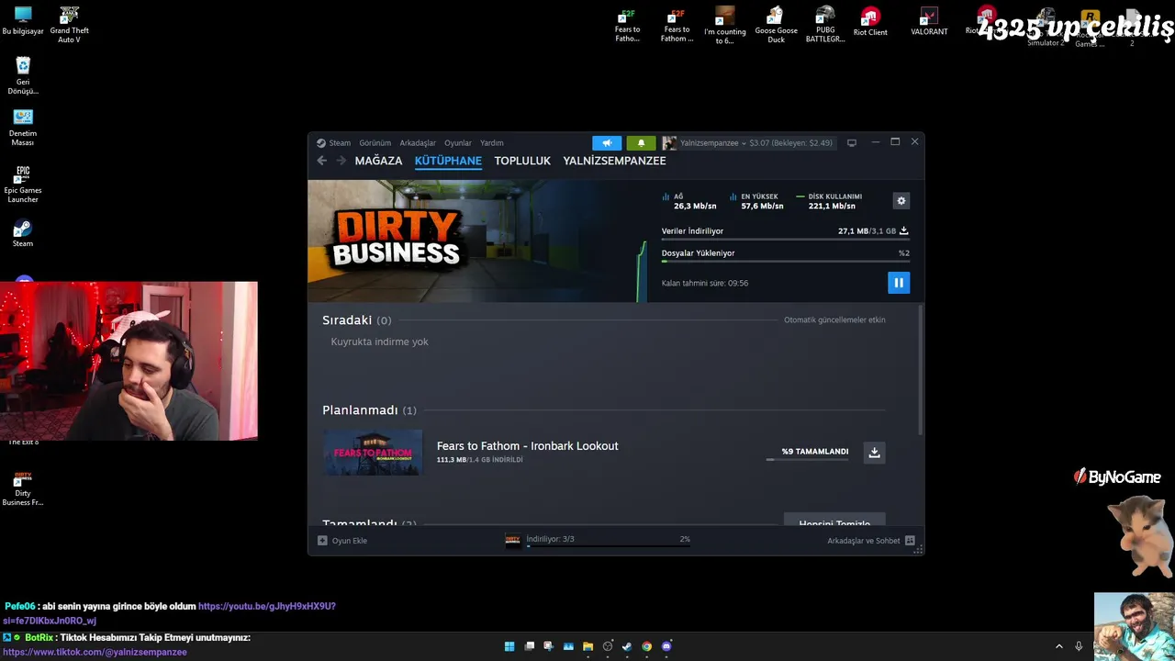Open Epic Games Launcher desktop icon
The image size is (1175, 661).
23,184
